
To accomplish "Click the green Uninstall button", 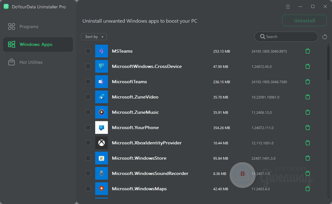I will (304, 21).
